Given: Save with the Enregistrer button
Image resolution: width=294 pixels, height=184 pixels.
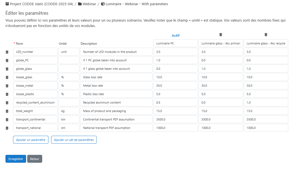Looking at the screenshot, I should 16,159.
